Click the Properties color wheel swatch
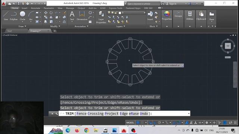The image size is (239, 134). point(167,14)
